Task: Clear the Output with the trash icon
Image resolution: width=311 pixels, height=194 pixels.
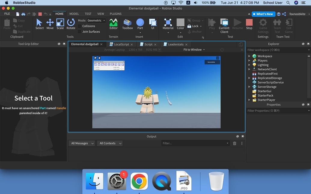Action: coord(235,143)
